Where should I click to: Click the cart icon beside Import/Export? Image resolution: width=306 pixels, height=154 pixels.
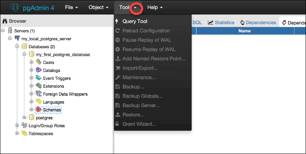(118, 68)
